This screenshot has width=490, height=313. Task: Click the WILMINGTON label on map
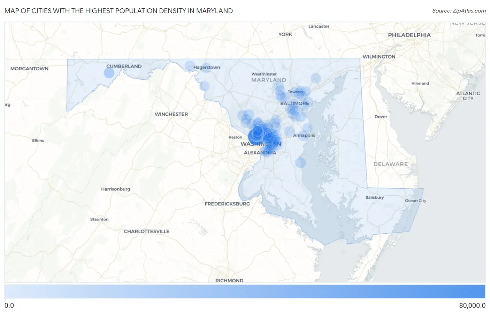[379, 57]
